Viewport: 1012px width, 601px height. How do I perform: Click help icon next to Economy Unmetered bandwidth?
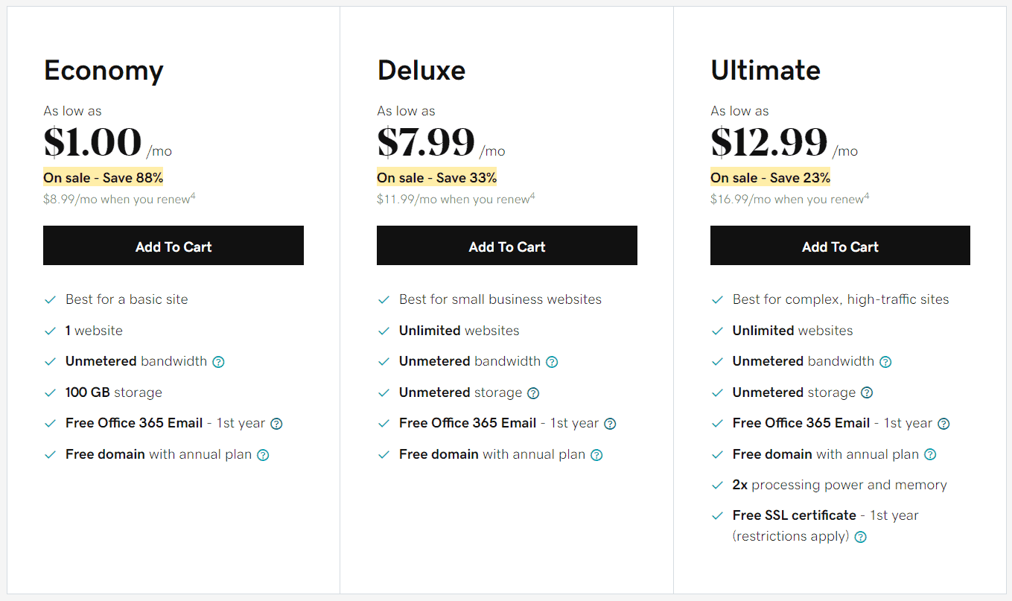click(218, 362)
